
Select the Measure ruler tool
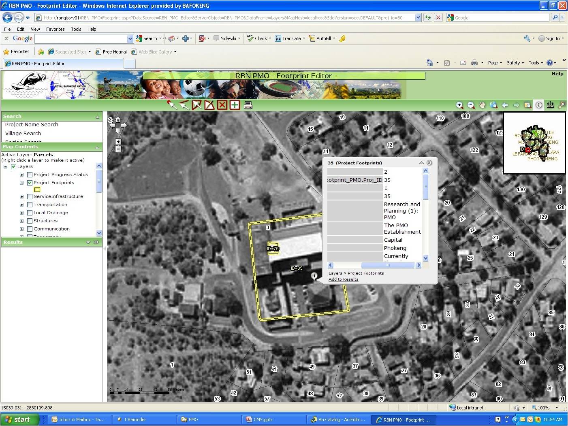550,105
